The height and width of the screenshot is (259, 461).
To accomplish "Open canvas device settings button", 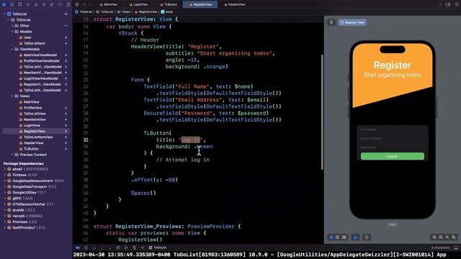I will pyautogui.click(x=355, y=237).
